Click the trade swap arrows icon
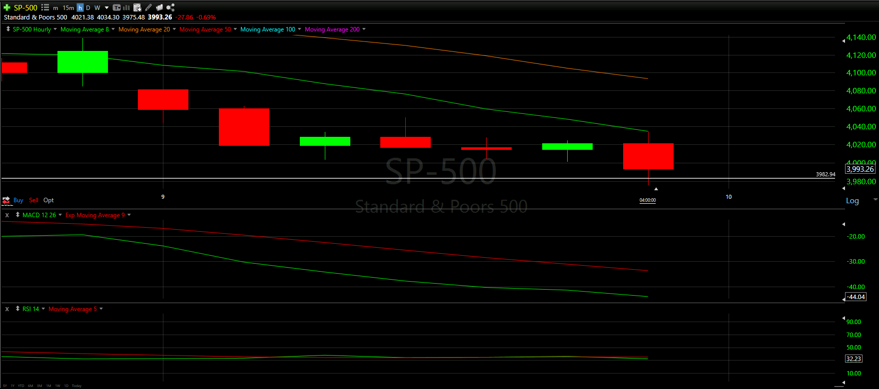Viewport: 879px width, 389px height. point(6,200)
